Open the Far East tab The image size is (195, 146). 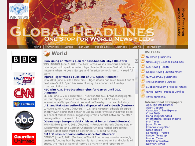[84, 47]
